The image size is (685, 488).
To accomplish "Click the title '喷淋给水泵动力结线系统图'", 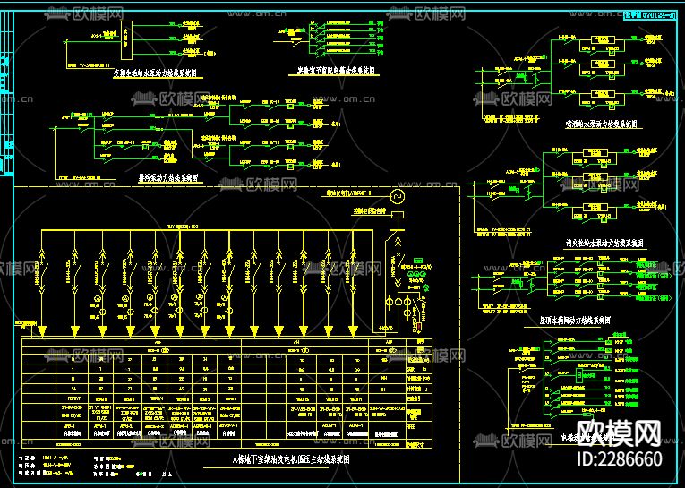I will (x=600, y=124).
